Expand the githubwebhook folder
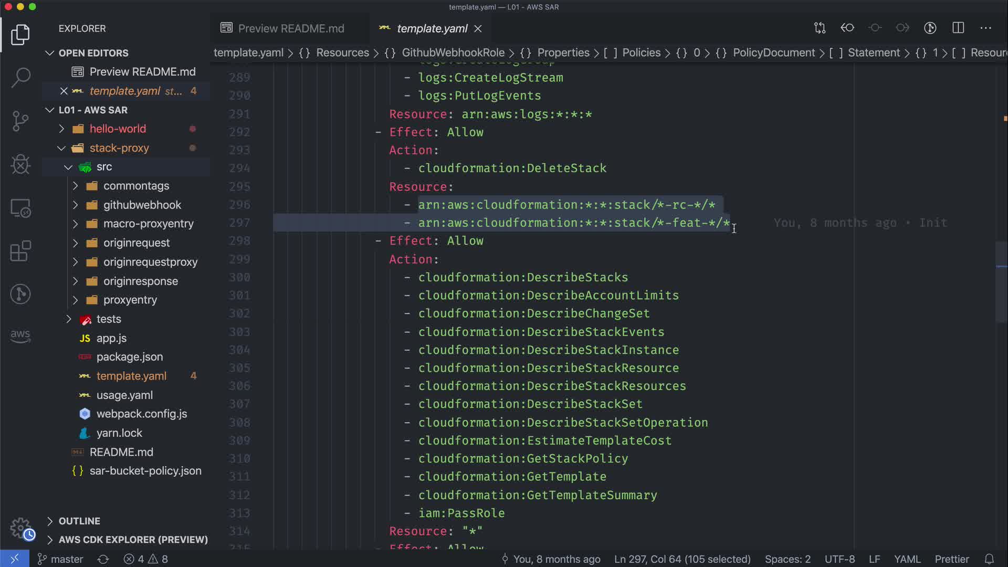This screenshot has height=567, width=1008. click(142, 205)
